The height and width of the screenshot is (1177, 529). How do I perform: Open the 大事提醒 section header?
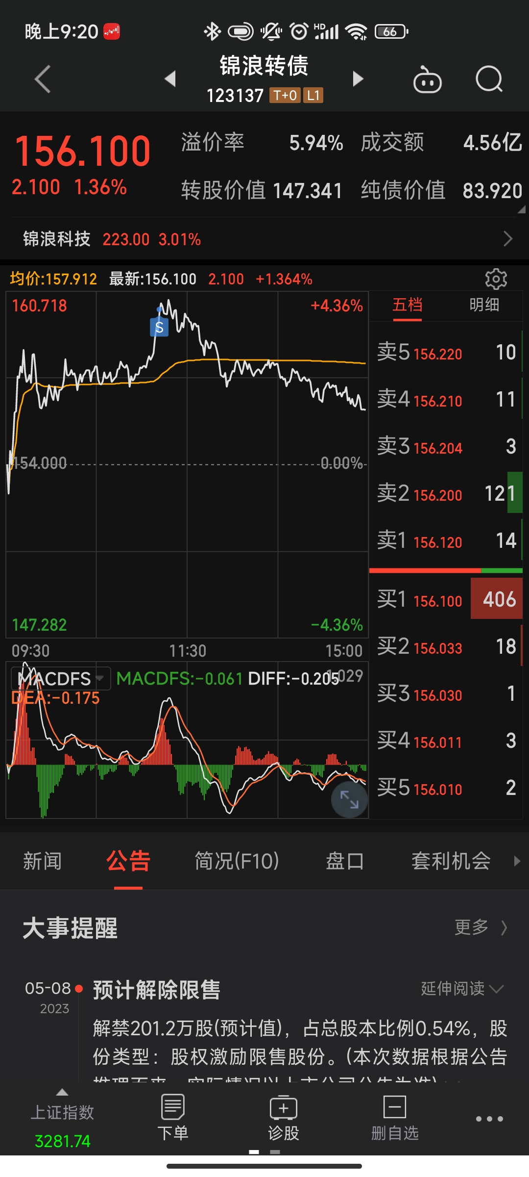70,928
